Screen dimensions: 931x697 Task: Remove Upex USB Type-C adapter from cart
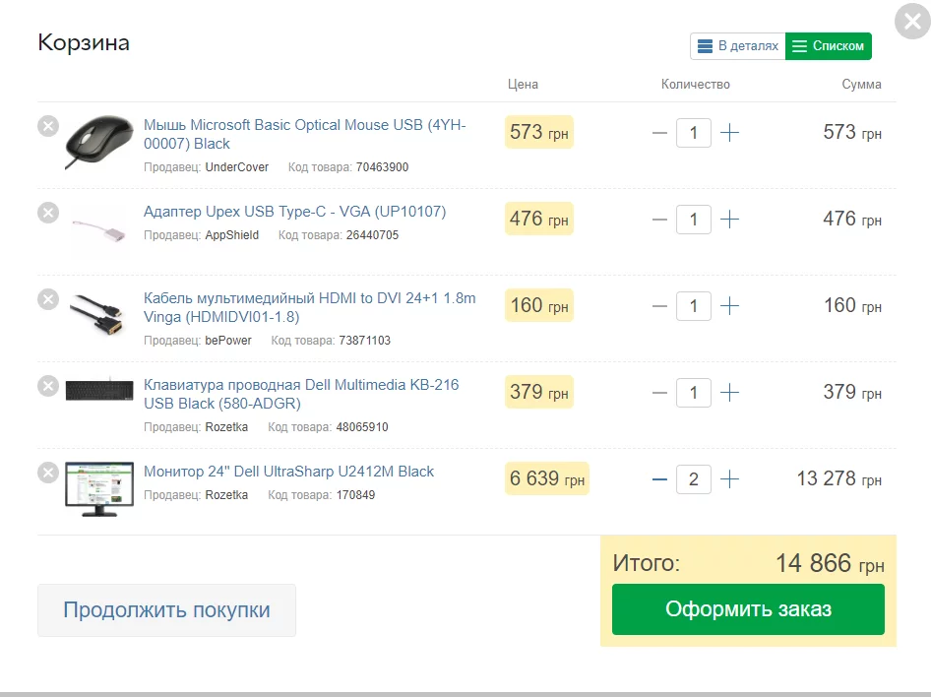click(48, 213)
